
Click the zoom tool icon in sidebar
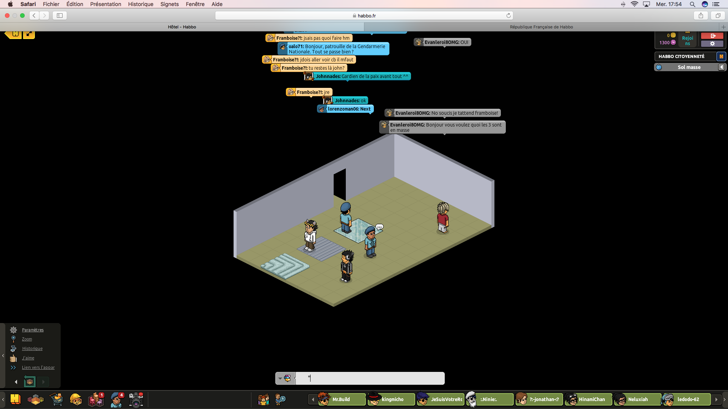[x=14, y=339]
